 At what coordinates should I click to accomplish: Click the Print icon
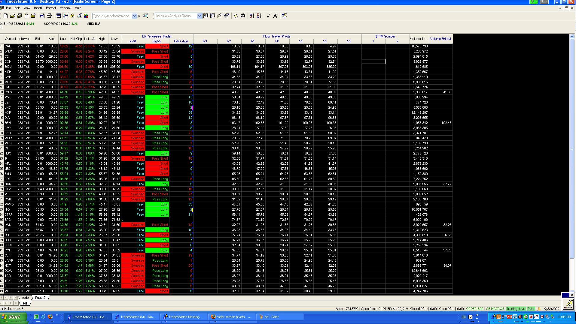point(49,16)
